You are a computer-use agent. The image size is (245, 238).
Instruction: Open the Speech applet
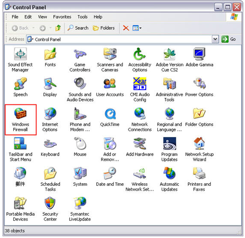tap(20, 88)
